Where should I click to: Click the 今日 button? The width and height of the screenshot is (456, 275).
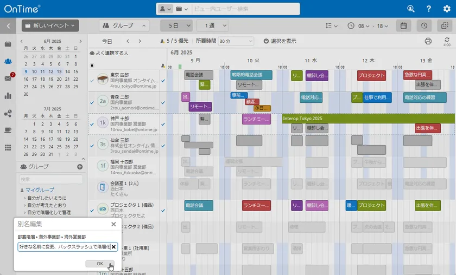(x=107, y=41)
